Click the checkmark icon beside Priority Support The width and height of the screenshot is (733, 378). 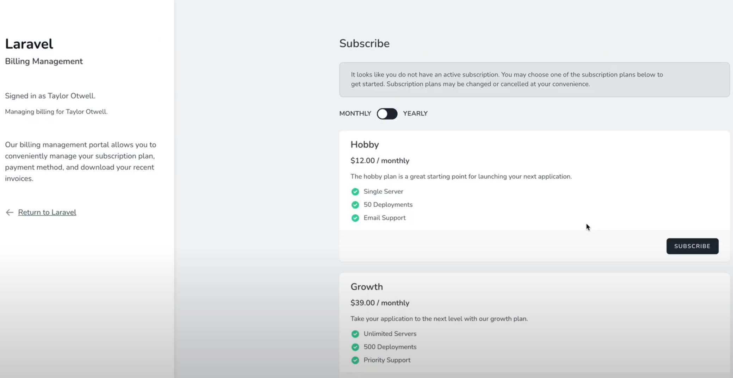(355, 360)
